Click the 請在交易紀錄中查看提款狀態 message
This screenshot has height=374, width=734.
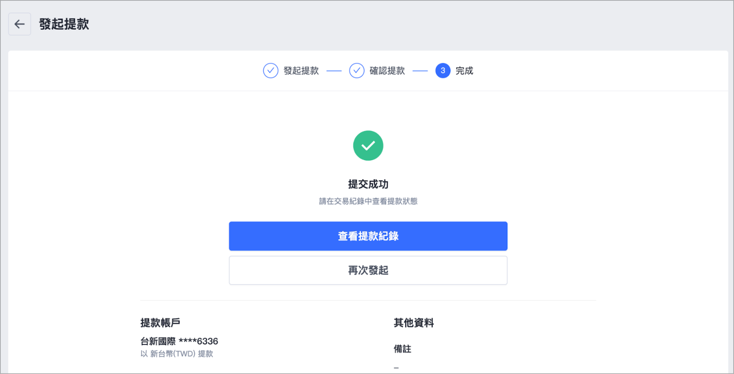368,201
